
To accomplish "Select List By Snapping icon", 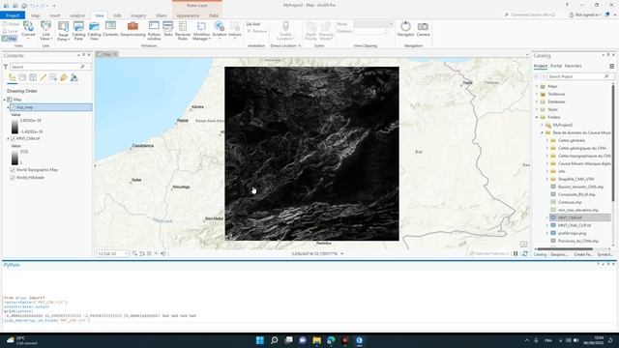I will tap(53, 77).
